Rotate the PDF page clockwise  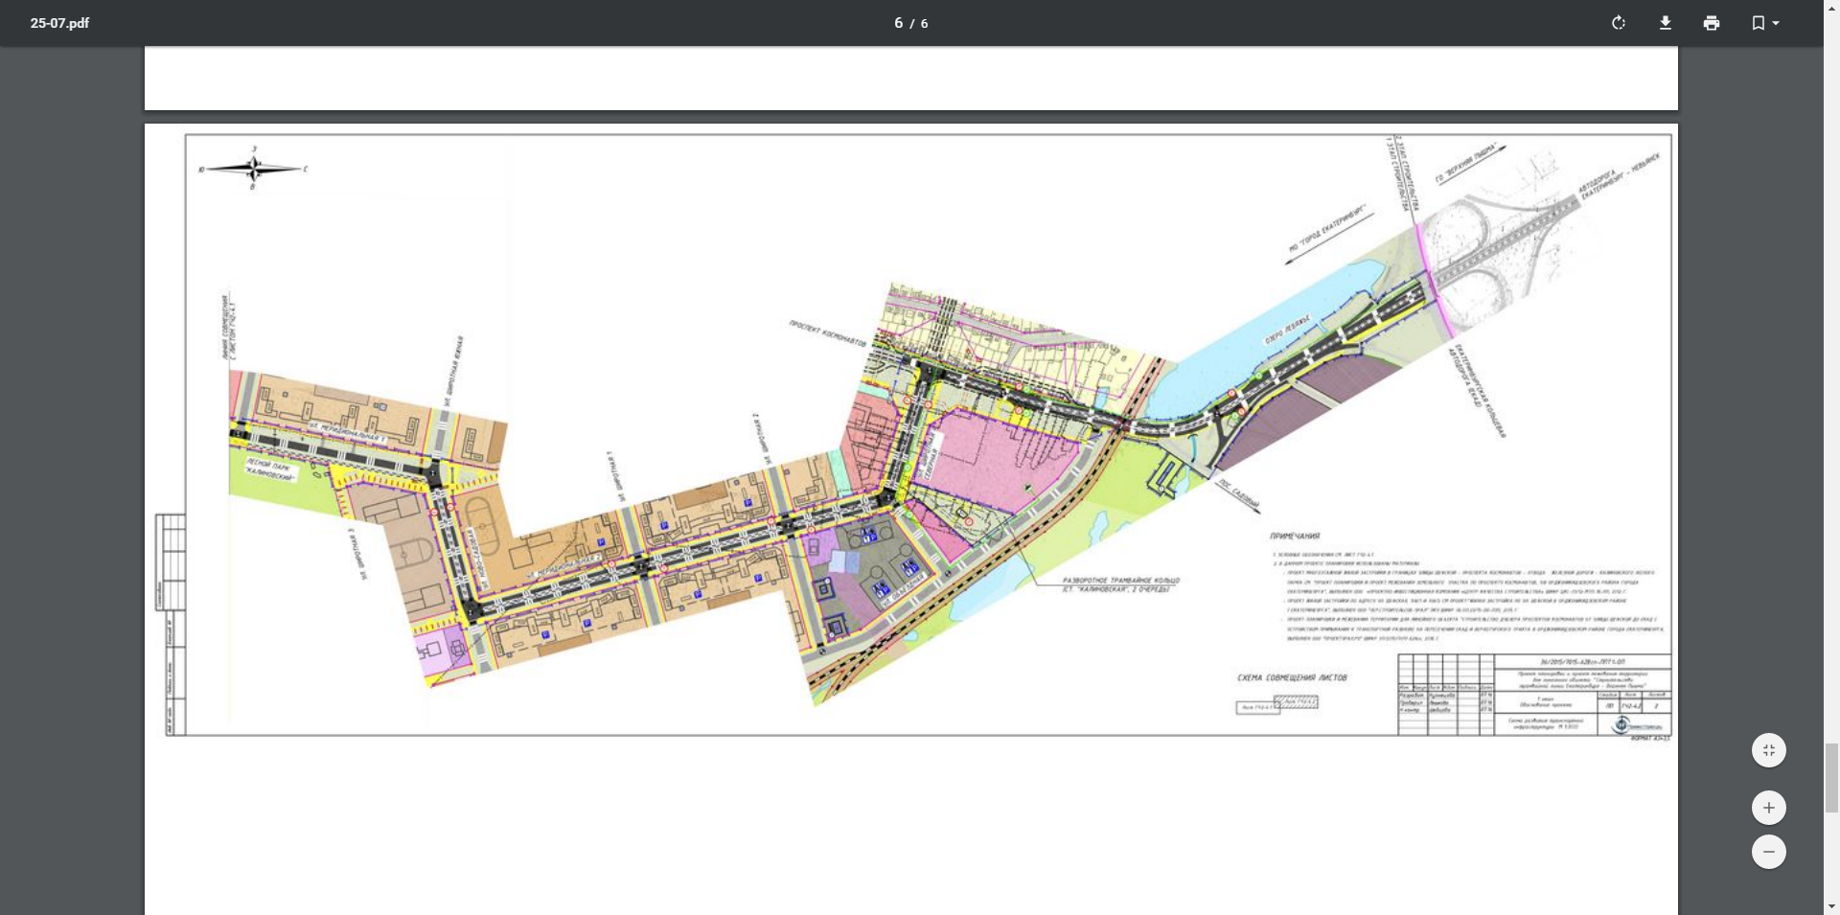1619,23
